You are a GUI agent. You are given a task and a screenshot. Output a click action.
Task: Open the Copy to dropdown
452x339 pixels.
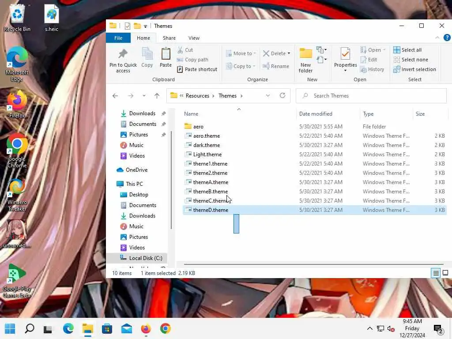(x=241, y=66)
